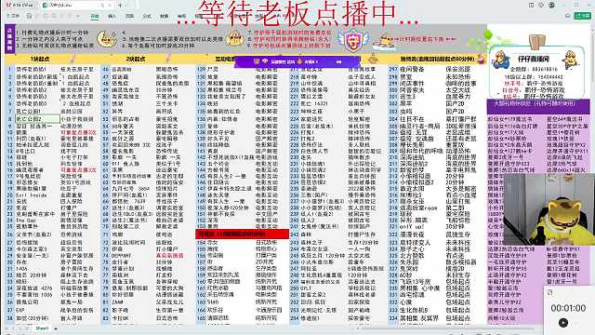Click the webcam mascot video thumbnail
The height and width of the screenshot is (335, 595).
[x=549, y=209]
